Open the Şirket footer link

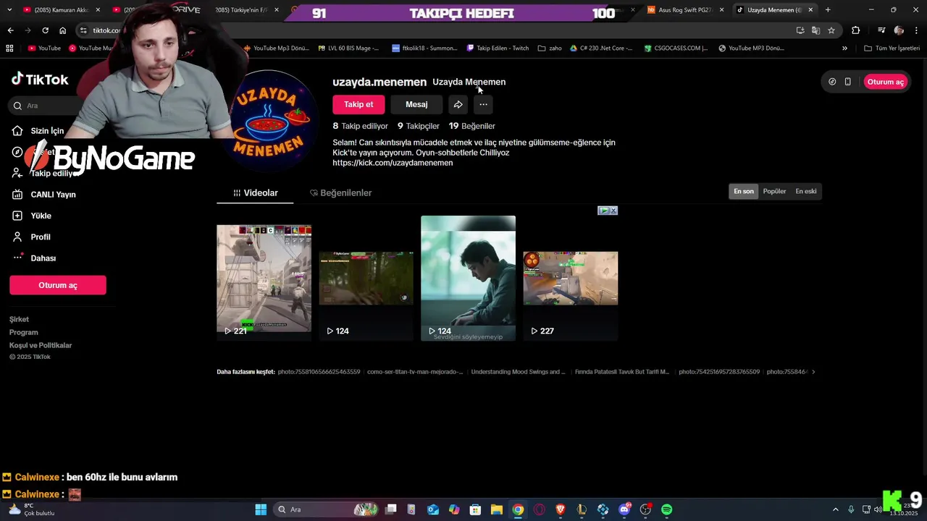tap(19, 319)
